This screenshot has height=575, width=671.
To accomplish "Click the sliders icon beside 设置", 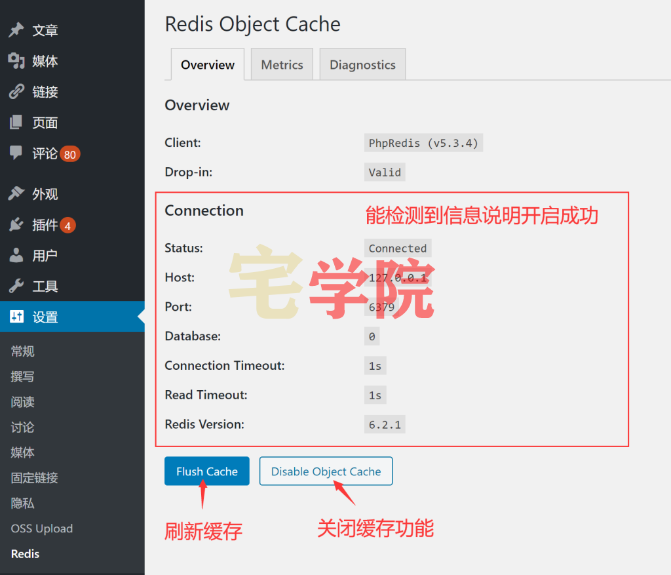I will coord(16,317).
